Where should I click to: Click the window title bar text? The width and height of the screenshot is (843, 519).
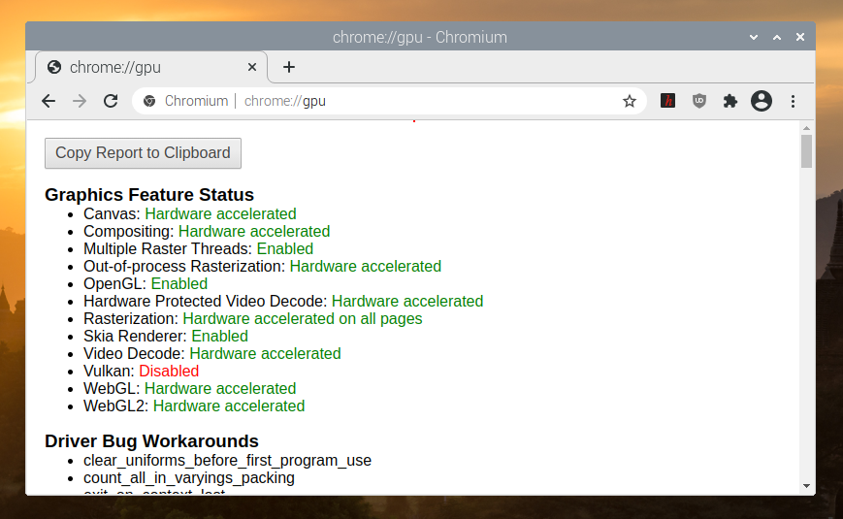[x=420, y=37]
